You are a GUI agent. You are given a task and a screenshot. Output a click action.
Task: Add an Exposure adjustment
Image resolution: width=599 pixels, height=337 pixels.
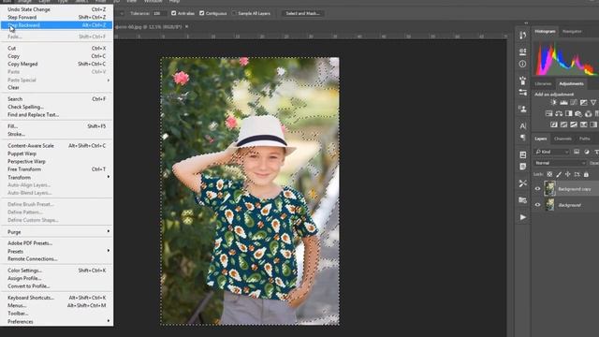click(584, 102)
